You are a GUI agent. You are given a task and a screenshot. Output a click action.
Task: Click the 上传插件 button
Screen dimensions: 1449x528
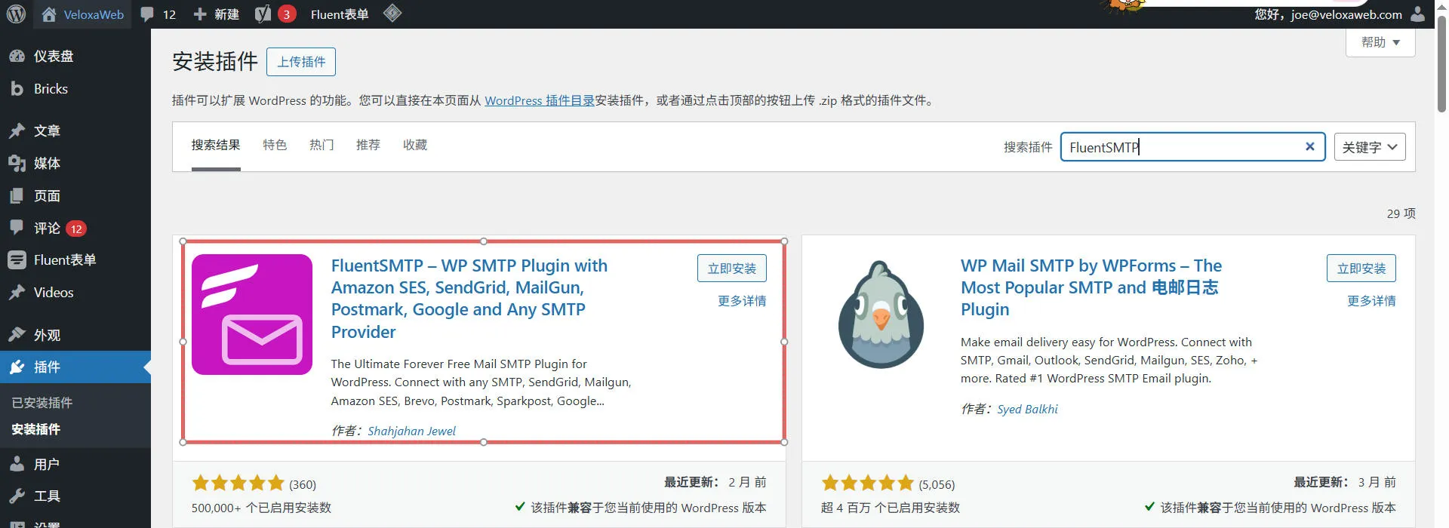[301, 62]
